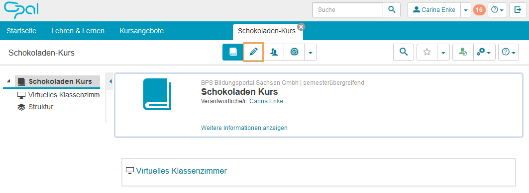Select the Schokoladen-Kurs tab
The height and width of the screenshot is (193, 529).
[x=267, y=31]
